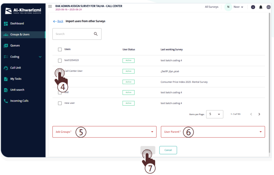
Task: Click the search magnifier icon
Action: click(x=96, y=34)
